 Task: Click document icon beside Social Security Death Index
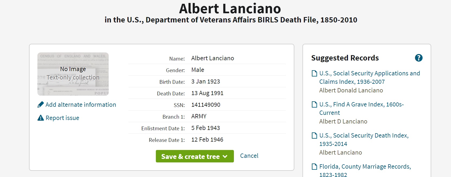(314, 136)
